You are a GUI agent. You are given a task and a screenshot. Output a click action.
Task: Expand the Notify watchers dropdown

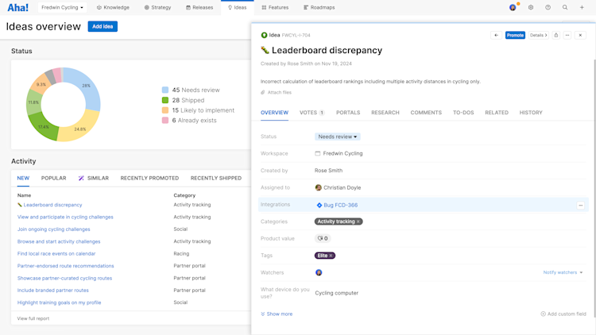563,272
